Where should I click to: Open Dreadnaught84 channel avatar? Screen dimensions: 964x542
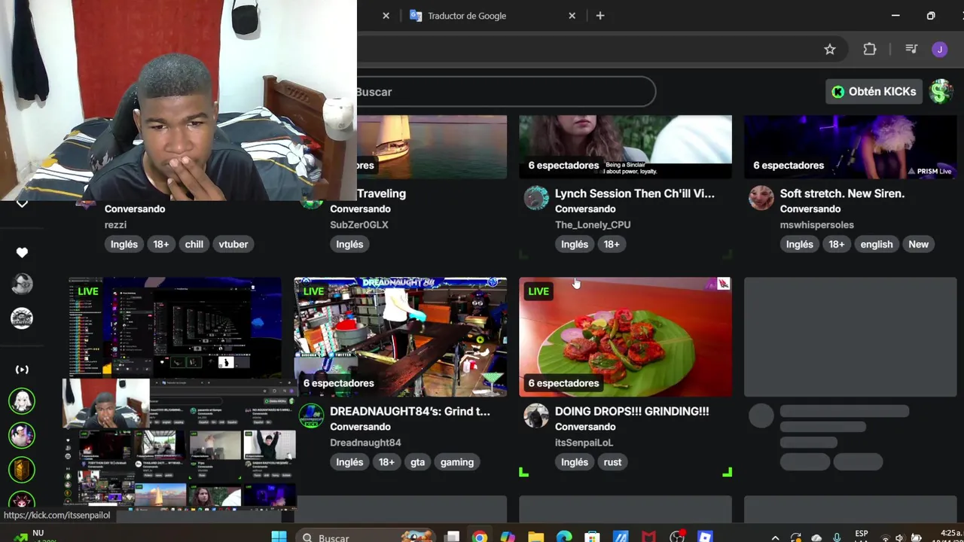pyautogui.click(x=311, y=416)
